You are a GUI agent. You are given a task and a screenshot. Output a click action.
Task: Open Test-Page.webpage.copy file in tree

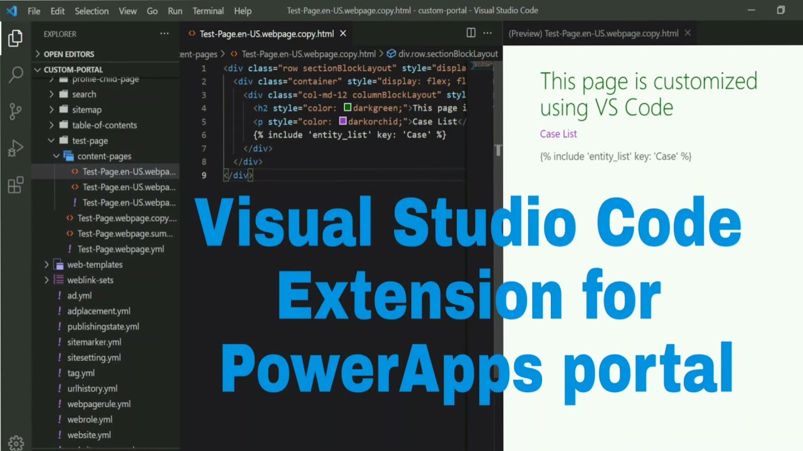click(127, 218)
